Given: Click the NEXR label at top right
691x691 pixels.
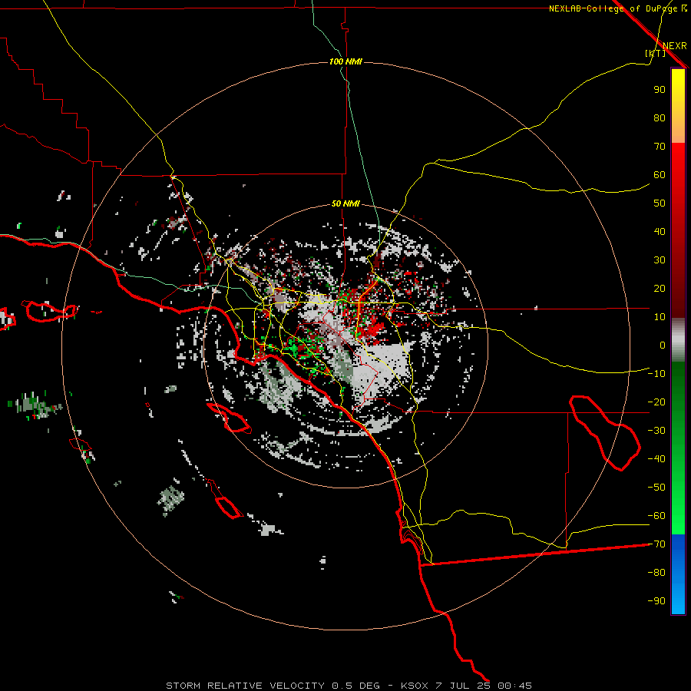Looking at the screenshot, I should click(675, 46).
